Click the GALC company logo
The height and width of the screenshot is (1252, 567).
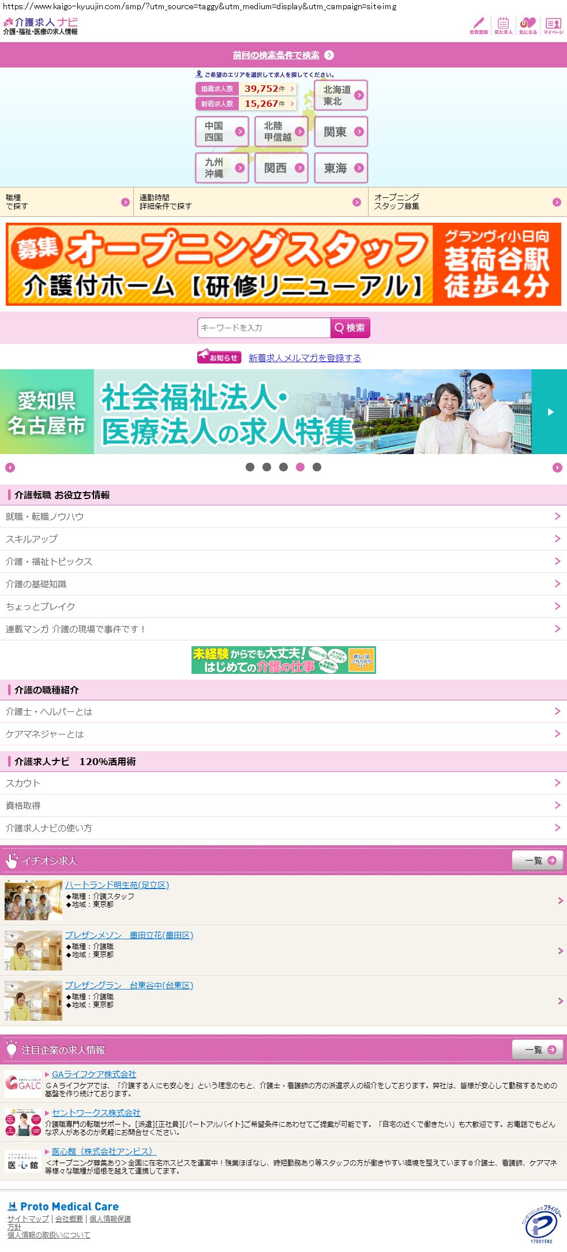23,1084
